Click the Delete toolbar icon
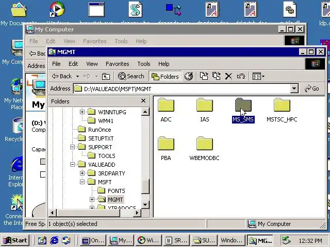Screen dimensions: 330x247 (x=228, y=76)
